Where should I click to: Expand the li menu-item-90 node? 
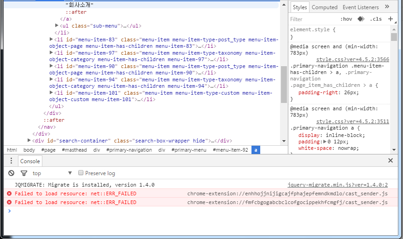(x=51, y=66)
